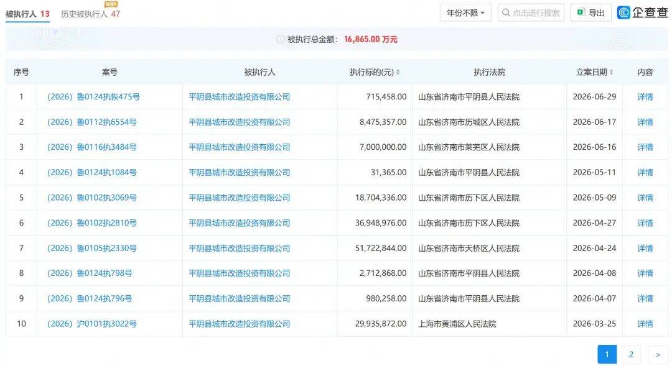Viewport: 672px width, 366px height.
Task: Click the 导出 export button
Action: [590, 13]
